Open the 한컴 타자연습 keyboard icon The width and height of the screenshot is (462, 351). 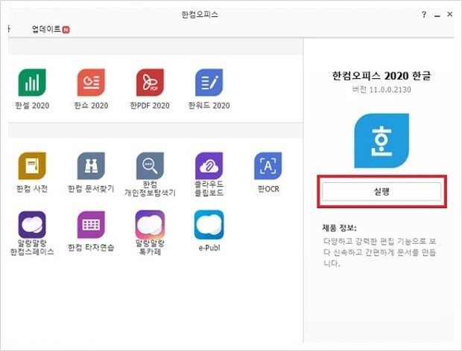(x=91, y=225)
